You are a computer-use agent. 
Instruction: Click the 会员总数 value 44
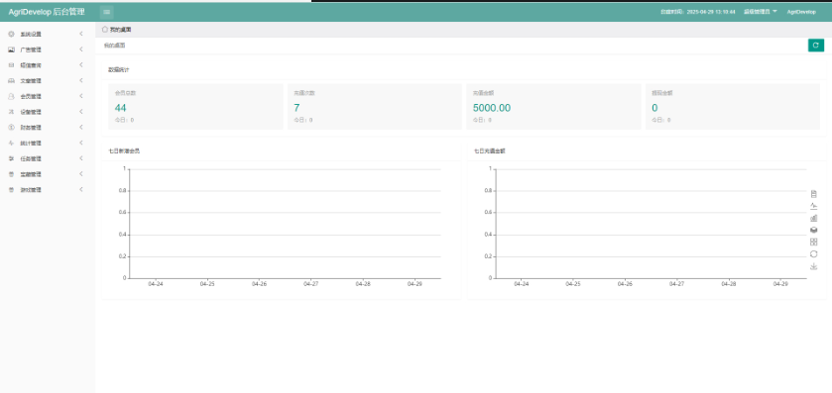click(x=120, y=108)
